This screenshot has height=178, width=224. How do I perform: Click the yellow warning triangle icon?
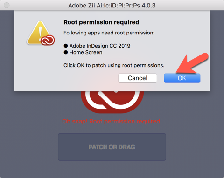[39, 33]
